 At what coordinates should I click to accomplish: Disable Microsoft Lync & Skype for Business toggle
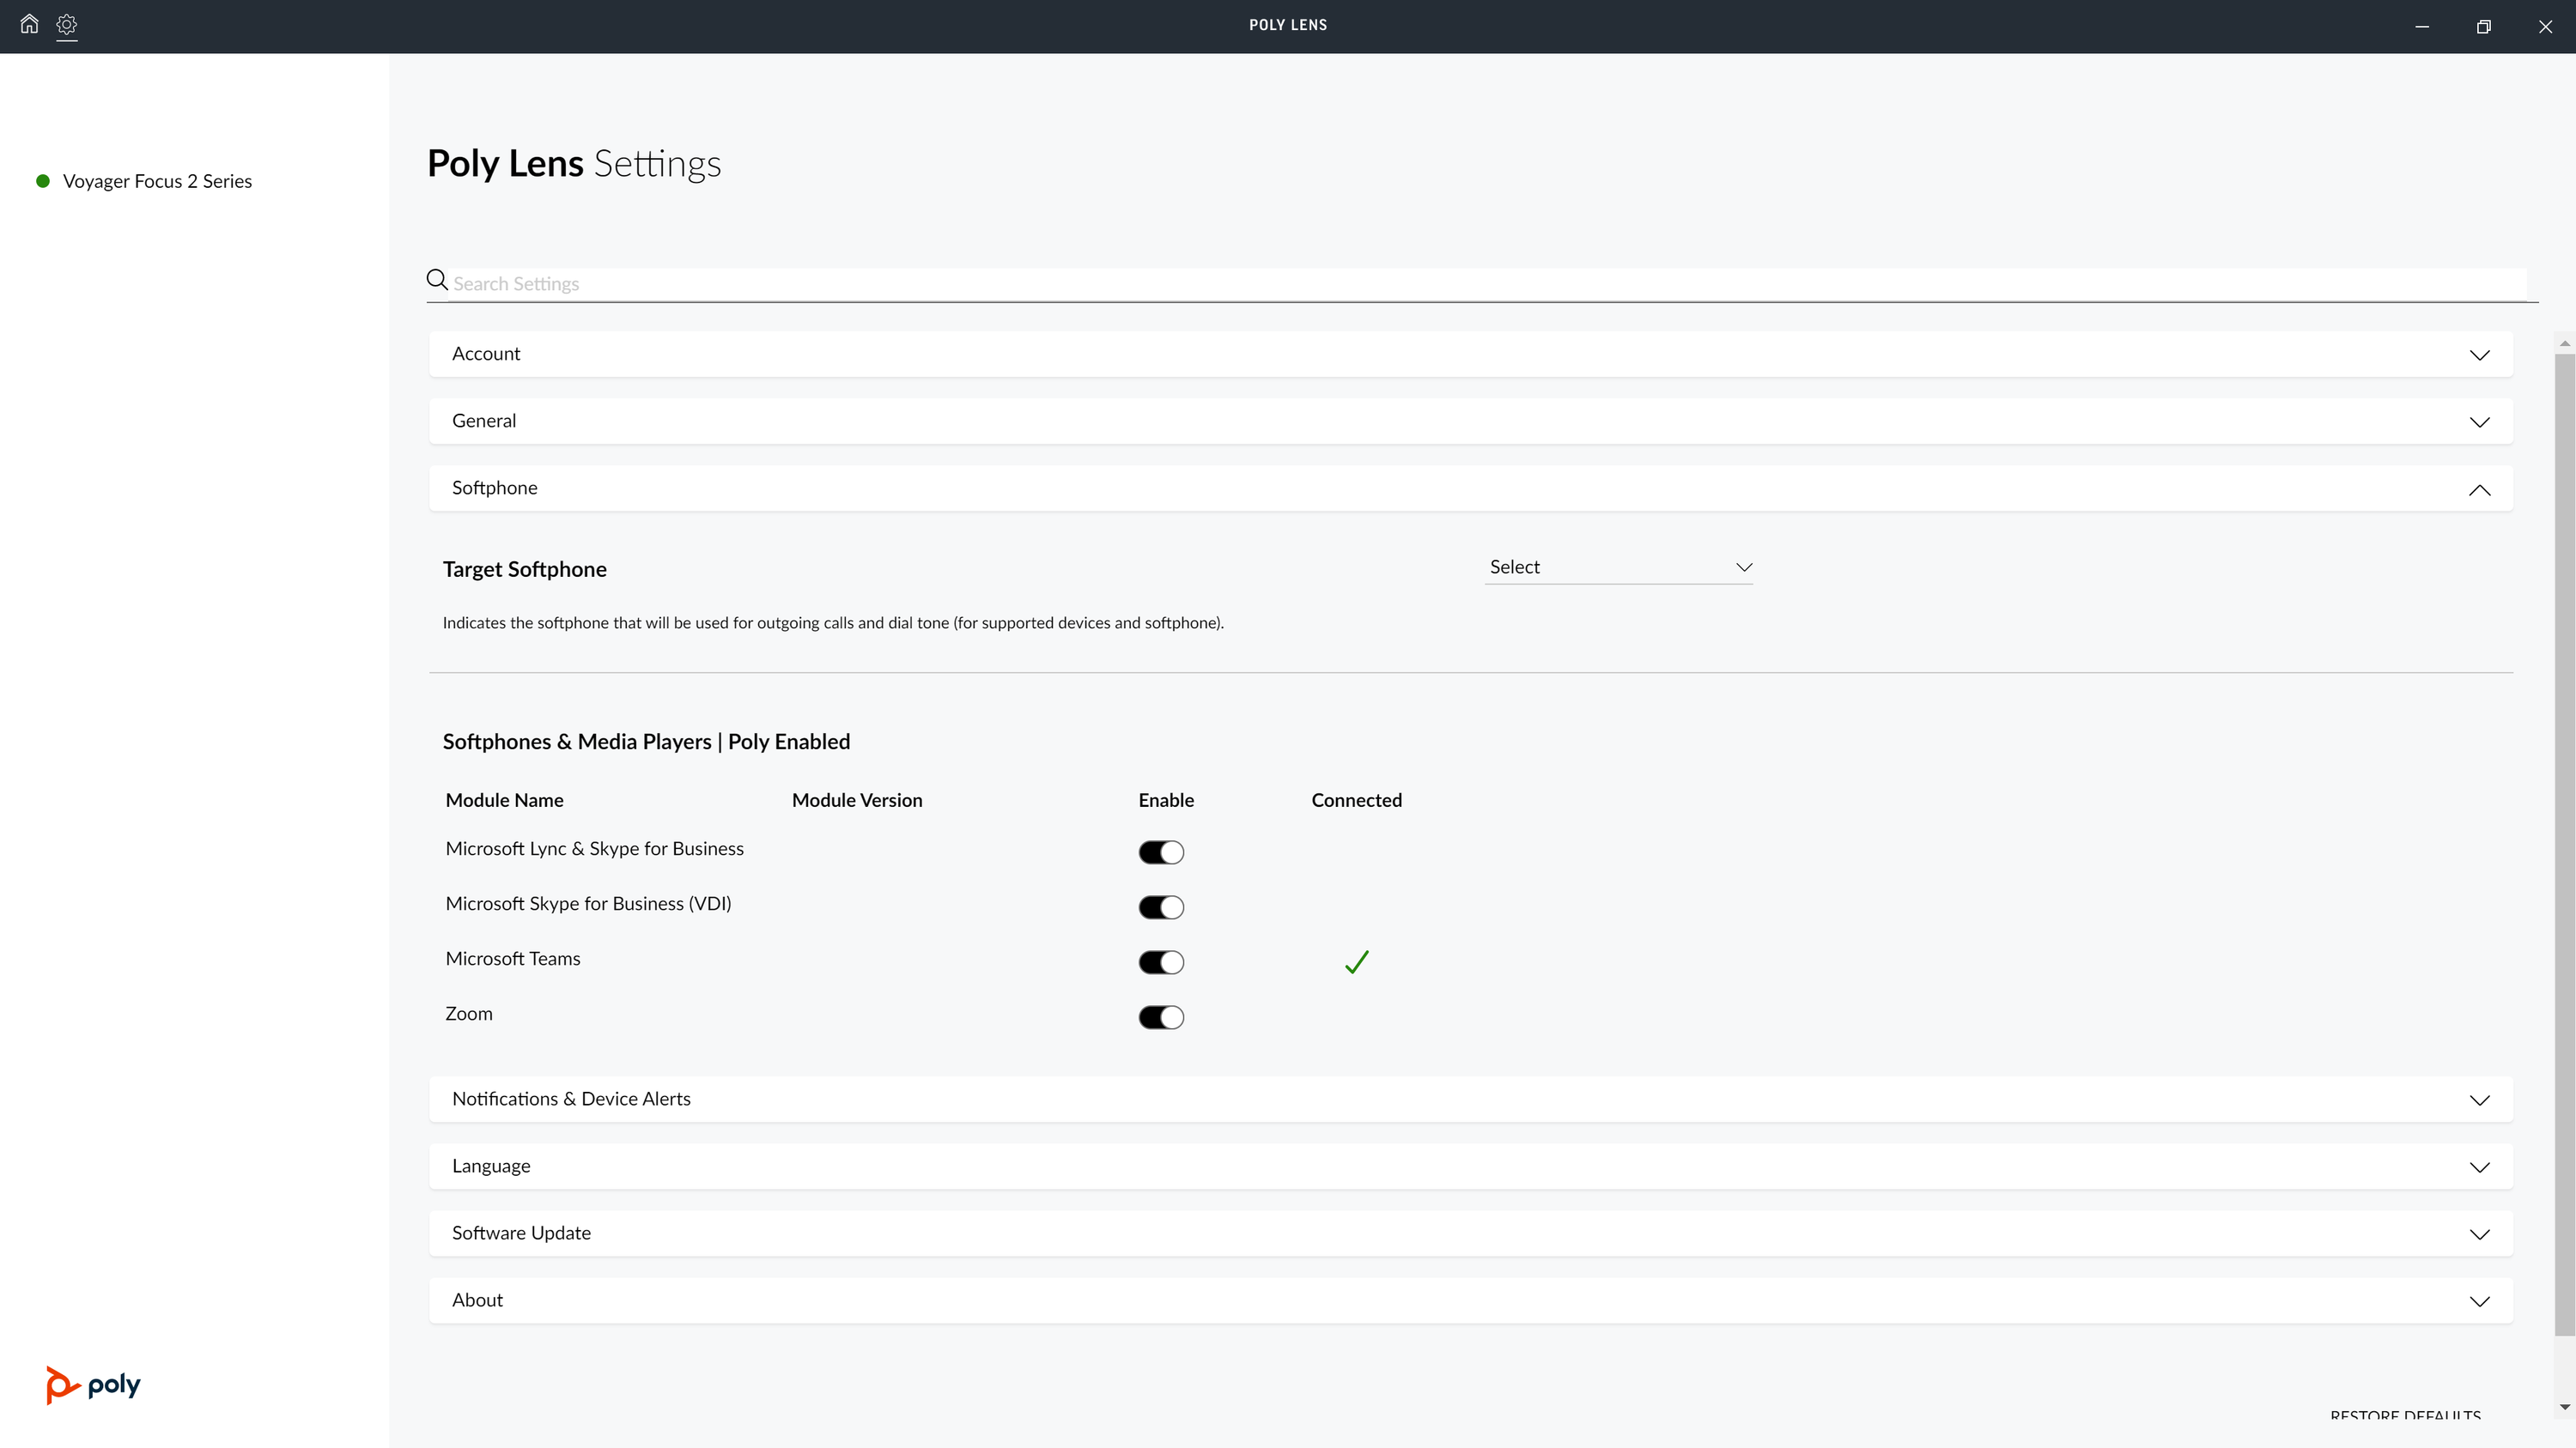pos(1161,852)
